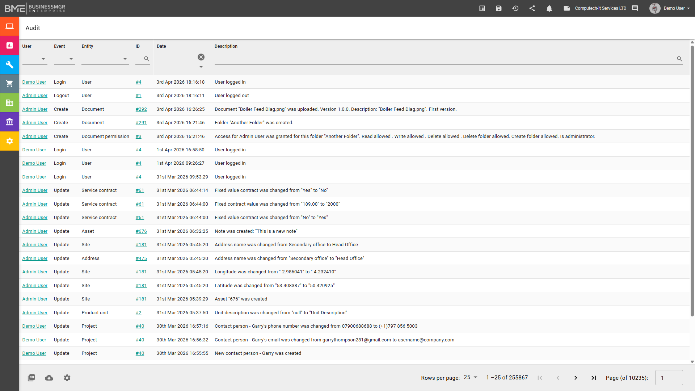
Task: Select the Company buildings sidebar icon
Action: click(9, 102)
